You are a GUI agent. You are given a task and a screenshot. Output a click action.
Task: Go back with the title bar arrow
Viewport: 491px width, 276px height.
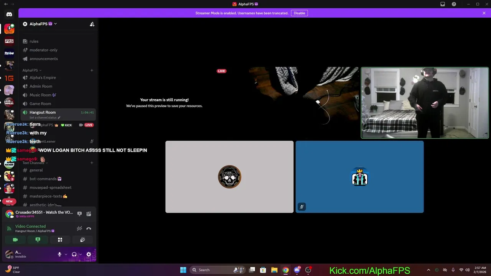pos(6,4)
